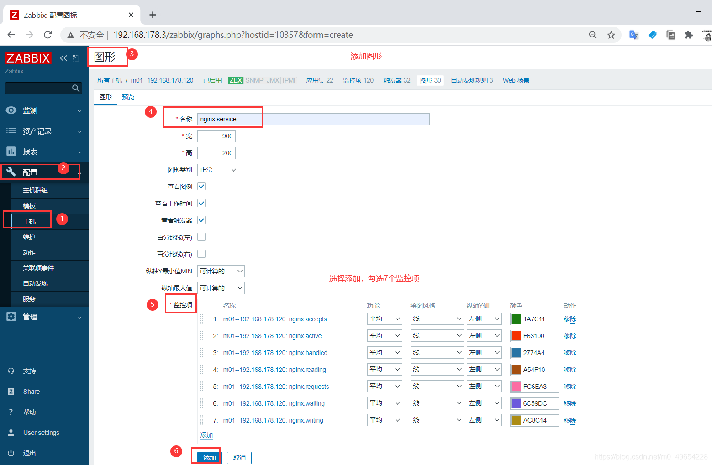The image size is (712, 465).
Task: Open the 监控项 120 tab
Action: pos(359,80)
